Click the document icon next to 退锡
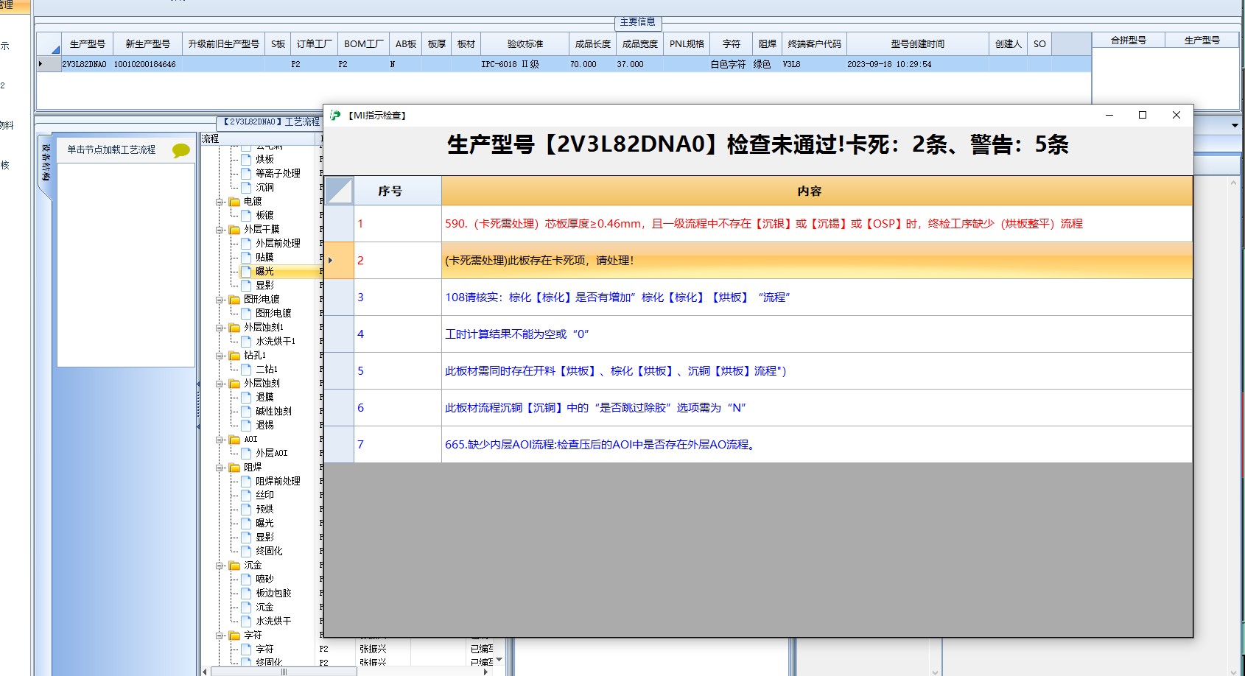The image size is (1245, 676). tap(246, 425)
